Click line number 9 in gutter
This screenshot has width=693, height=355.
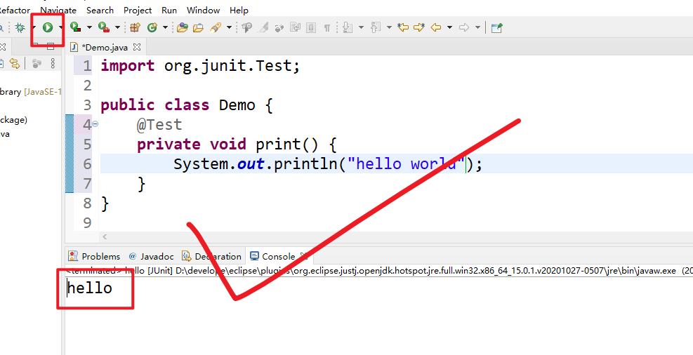[86, 223]
